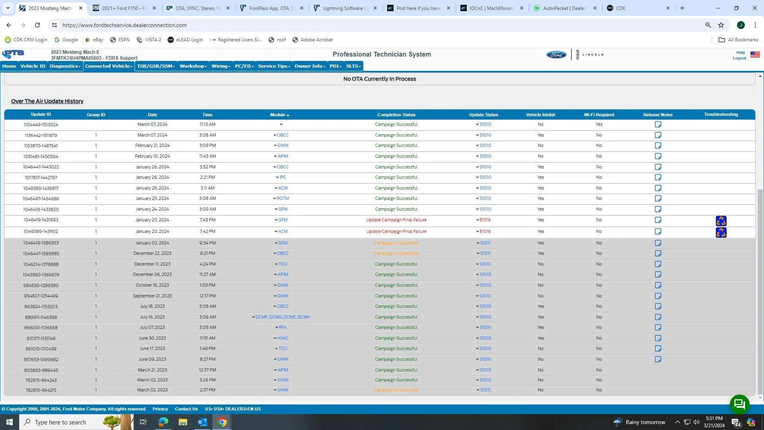Open the Privacy footer link

coord(160,409)
